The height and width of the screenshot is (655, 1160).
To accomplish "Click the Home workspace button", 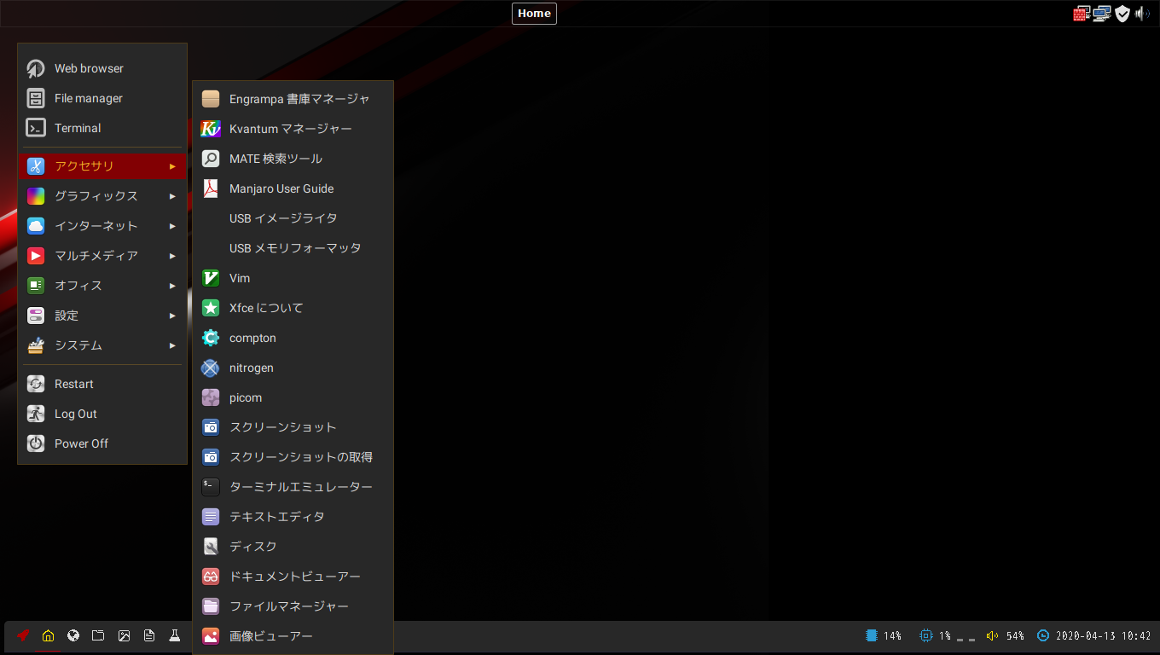I will pyautogui.click(x=534, y=13).
